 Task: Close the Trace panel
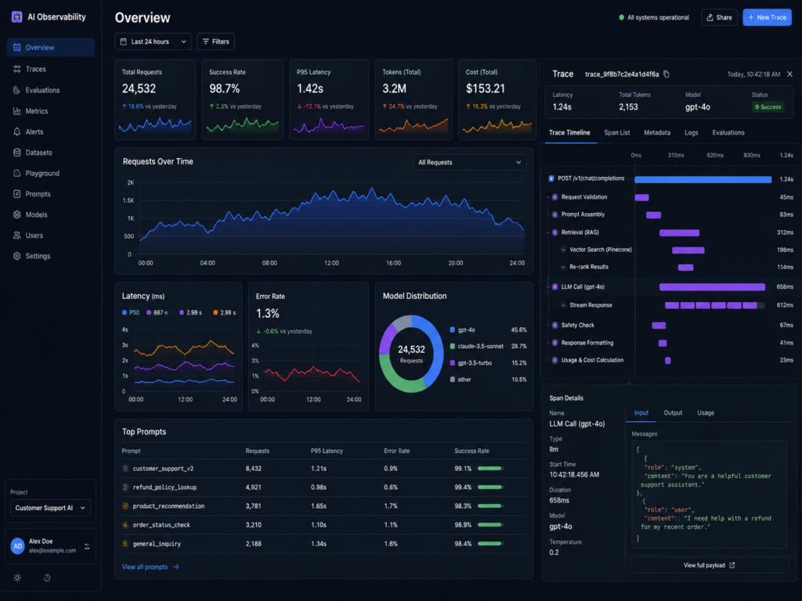pos(789,74)
